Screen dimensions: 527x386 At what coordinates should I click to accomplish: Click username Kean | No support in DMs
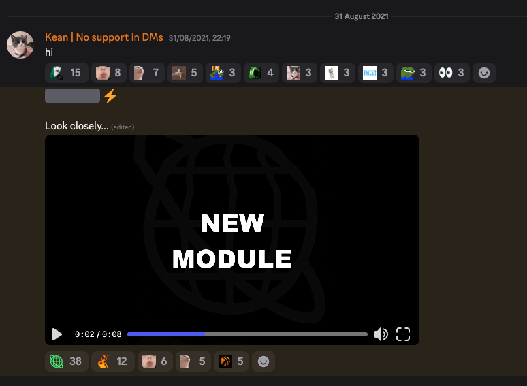[104, 37]
